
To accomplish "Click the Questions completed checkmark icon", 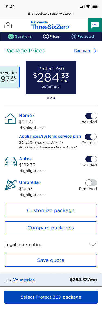I will tap(11, 36).
